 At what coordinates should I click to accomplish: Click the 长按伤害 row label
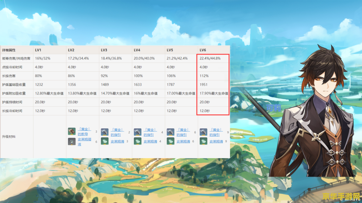[x=9, y=76]
